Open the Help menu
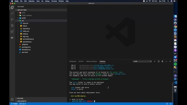This screenshot has width=187, height=105. coord(67,1)
